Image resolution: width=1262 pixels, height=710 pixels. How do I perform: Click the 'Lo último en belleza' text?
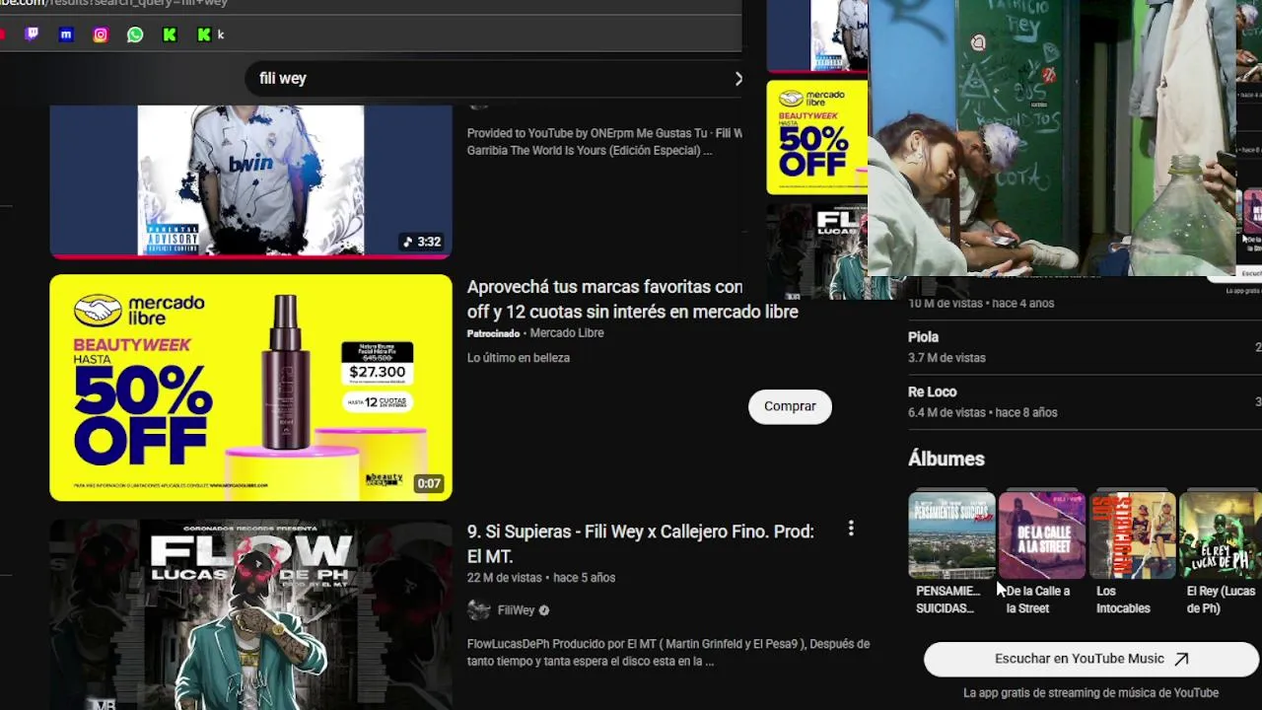pos(518,358)
